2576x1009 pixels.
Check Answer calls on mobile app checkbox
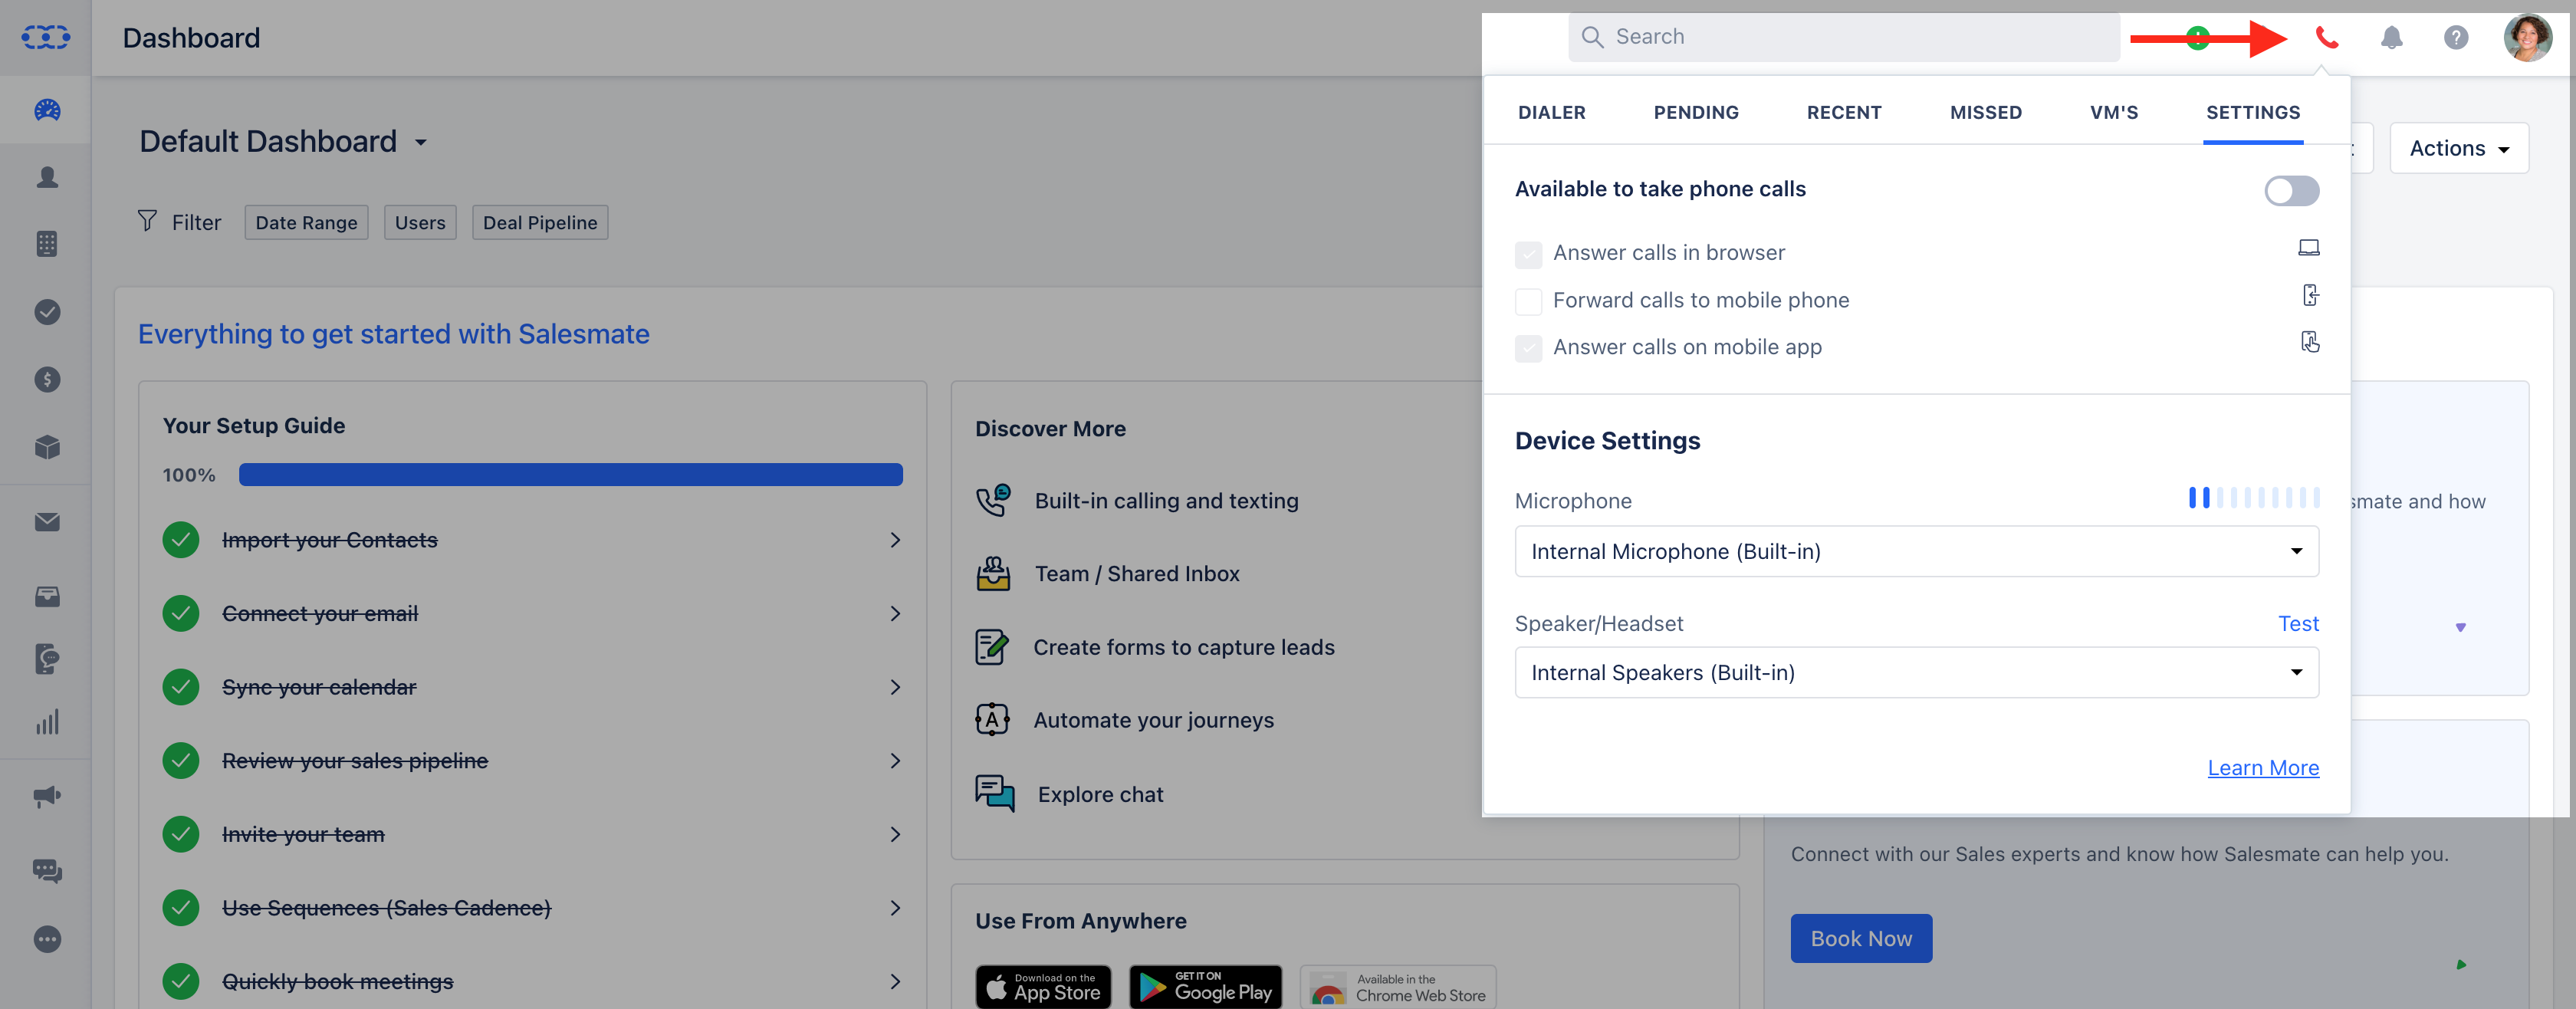coord(1528,348)
